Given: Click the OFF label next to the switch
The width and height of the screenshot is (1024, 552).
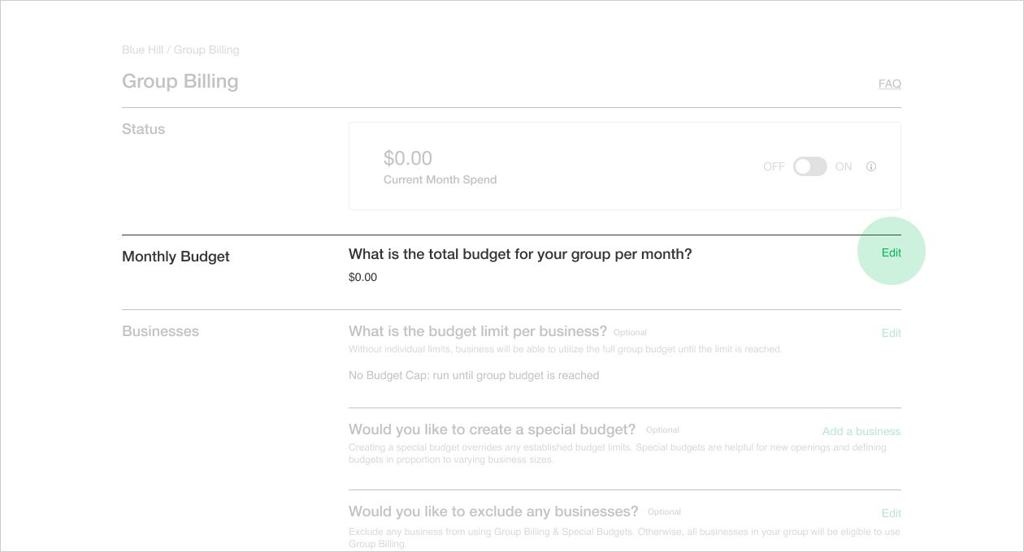Looking at the screenshot, I should click(x=773, y=166).
